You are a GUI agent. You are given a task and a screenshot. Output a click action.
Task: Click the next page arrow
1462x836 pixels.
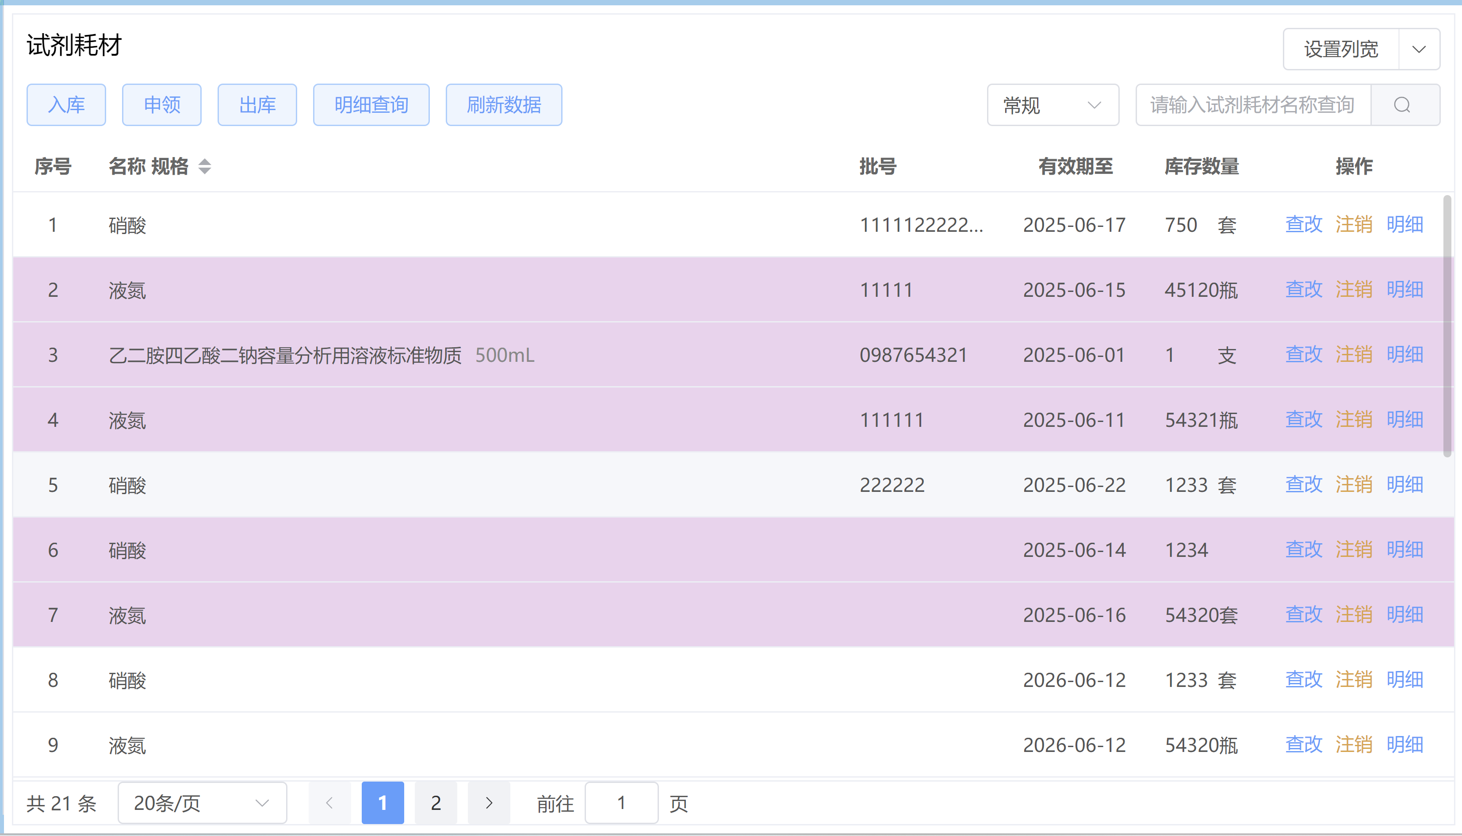click(x=489, y=803)
